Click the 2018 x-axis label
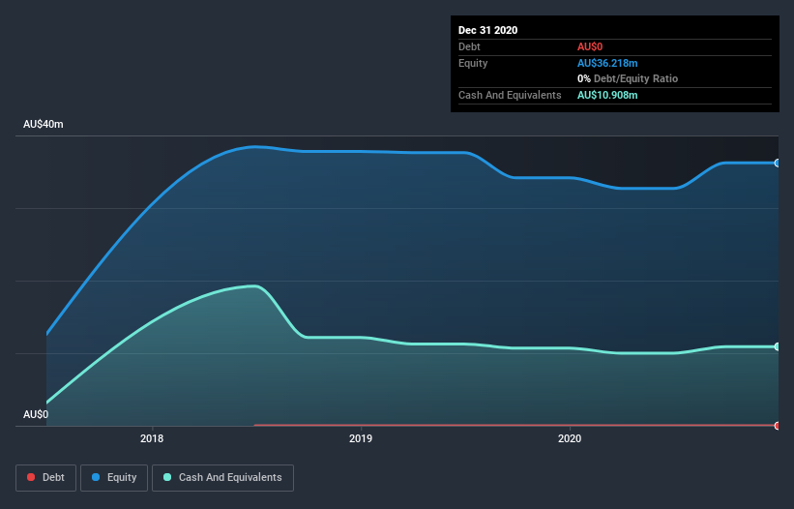794x509 pixels. [152, 438]
